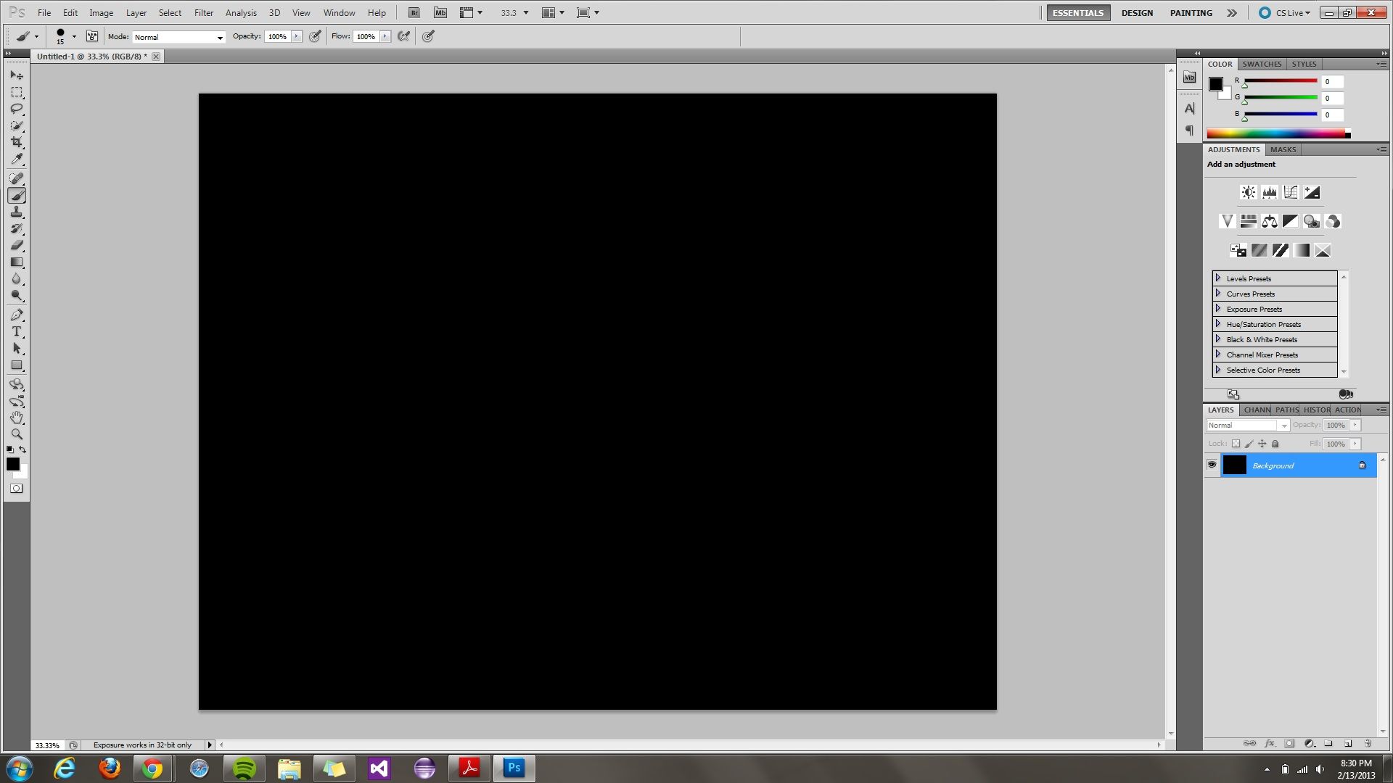Open the Layer menu

coord(136,13)
